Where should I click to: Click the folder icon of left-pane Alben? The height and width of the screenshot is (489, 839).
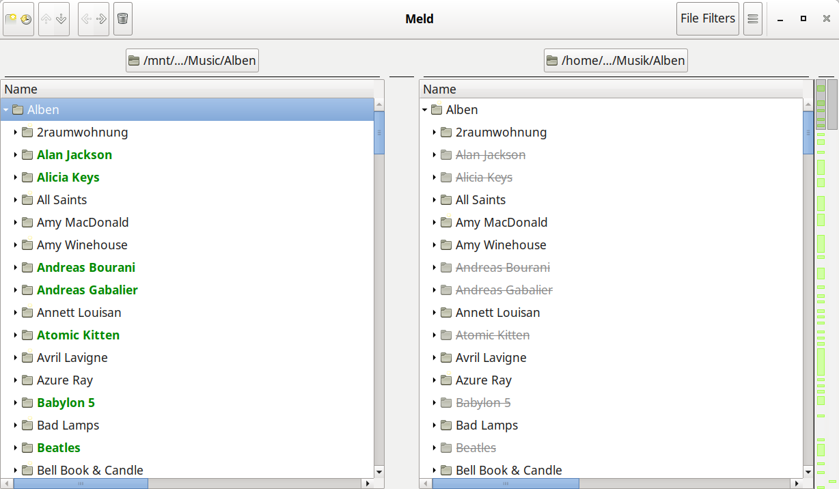(x=18, y=110)
